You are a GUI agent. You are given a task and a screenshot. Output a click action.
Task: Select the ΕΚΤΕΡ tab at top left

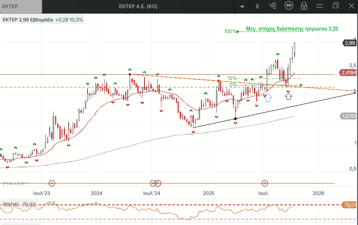tap(21, 6)
